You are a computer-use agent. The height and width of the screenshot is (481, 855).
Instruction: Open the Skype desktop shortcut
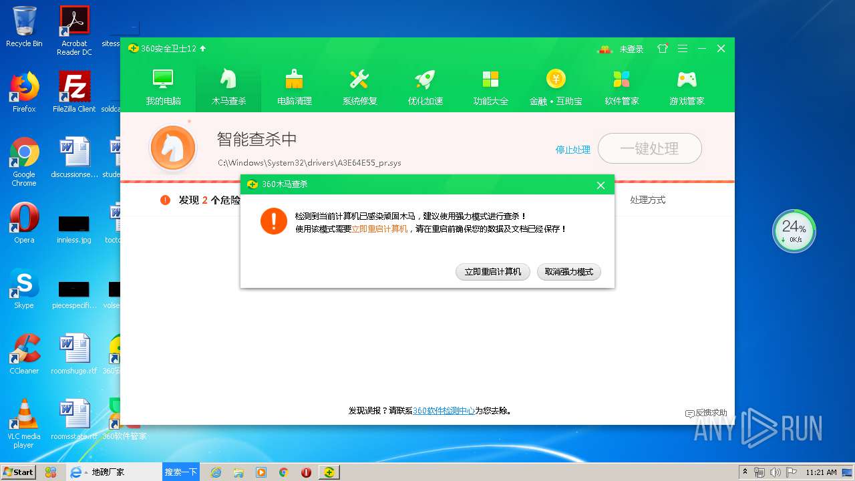(24, 288)
